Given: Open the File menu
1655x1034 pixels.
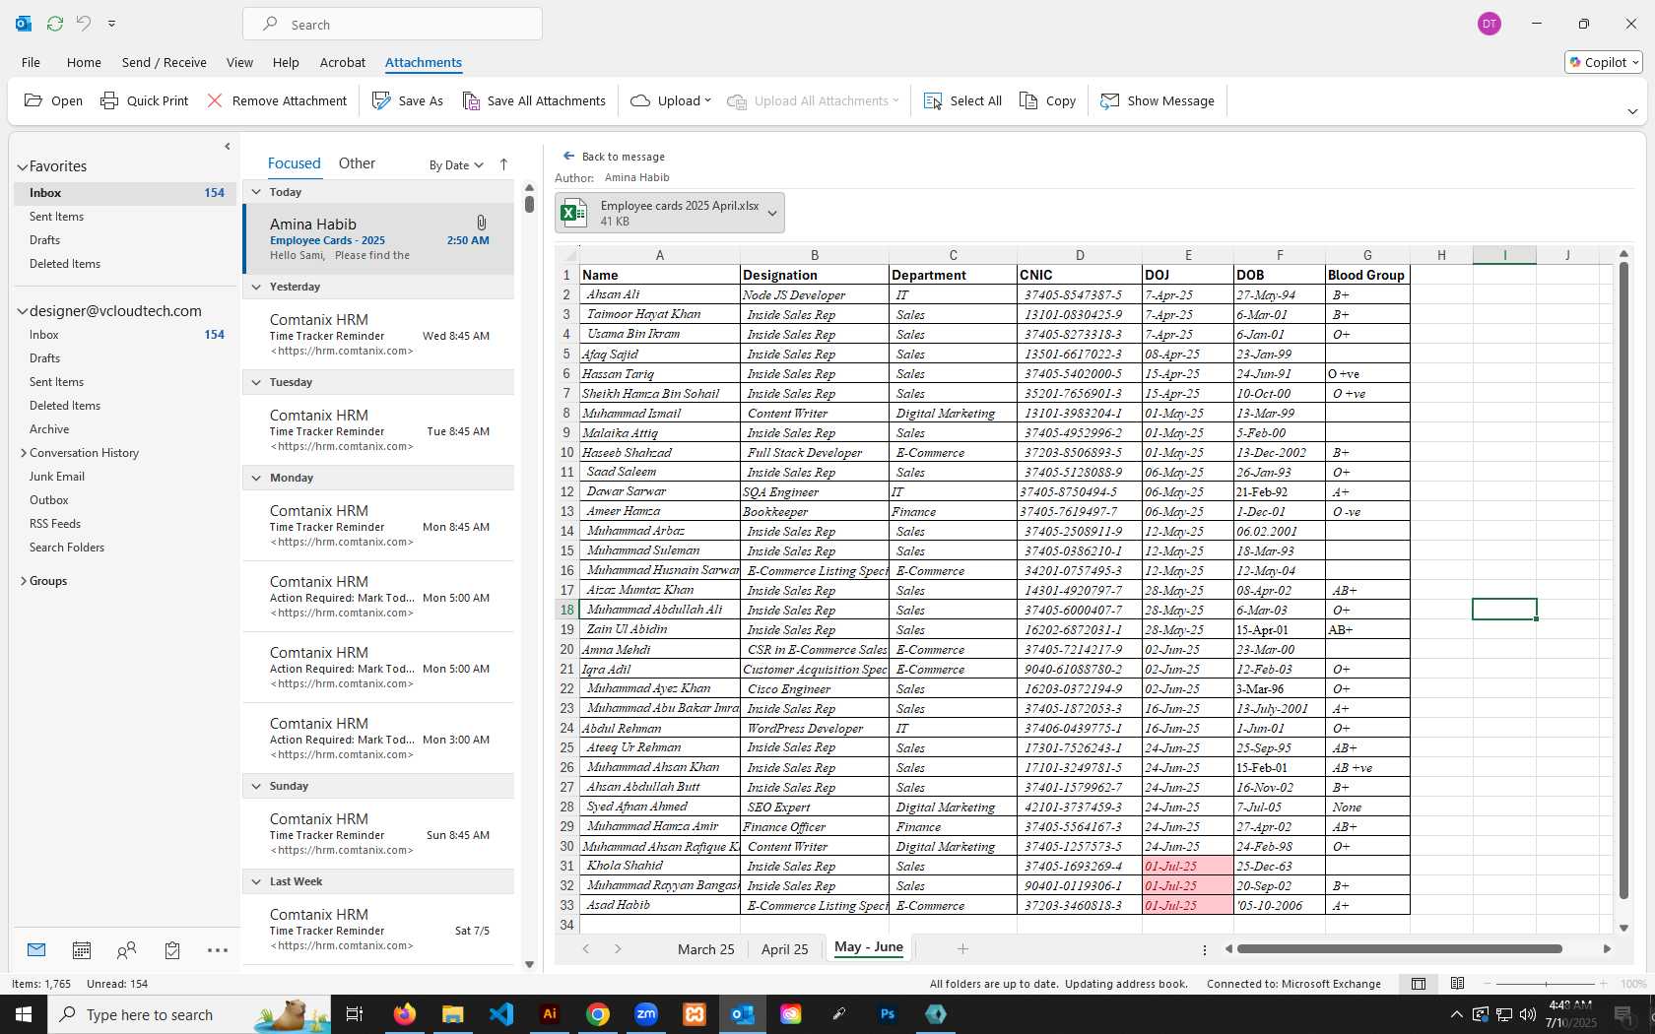Looking at the screenshot, I should click(32, 62).
